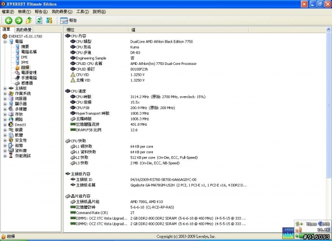The height and width of the screenshot is (241, 332).
Task: Open the 報告(R) menu
Action: (41, 11)
